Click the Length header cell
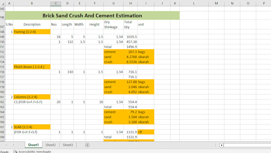Image resolution: width=271 pixels, height=153 pixels. pyautogui.click(x=67, y=25)
